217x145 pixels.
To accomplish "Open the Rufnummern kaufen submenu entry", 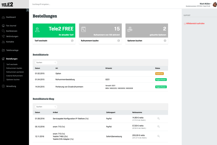I will [14, 68].
